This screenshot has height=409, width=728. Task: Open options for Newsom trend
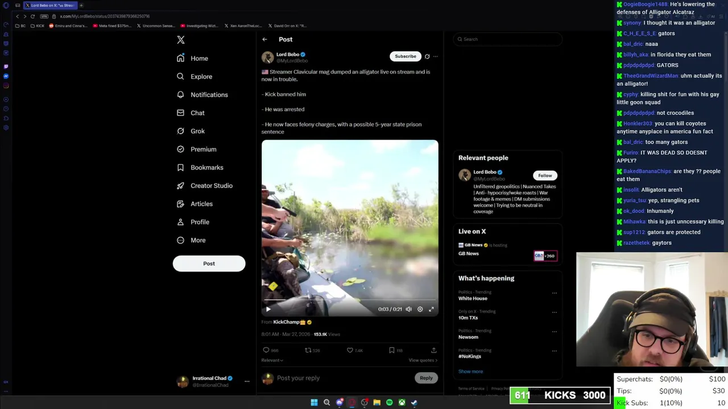click(x=554, y=332)
